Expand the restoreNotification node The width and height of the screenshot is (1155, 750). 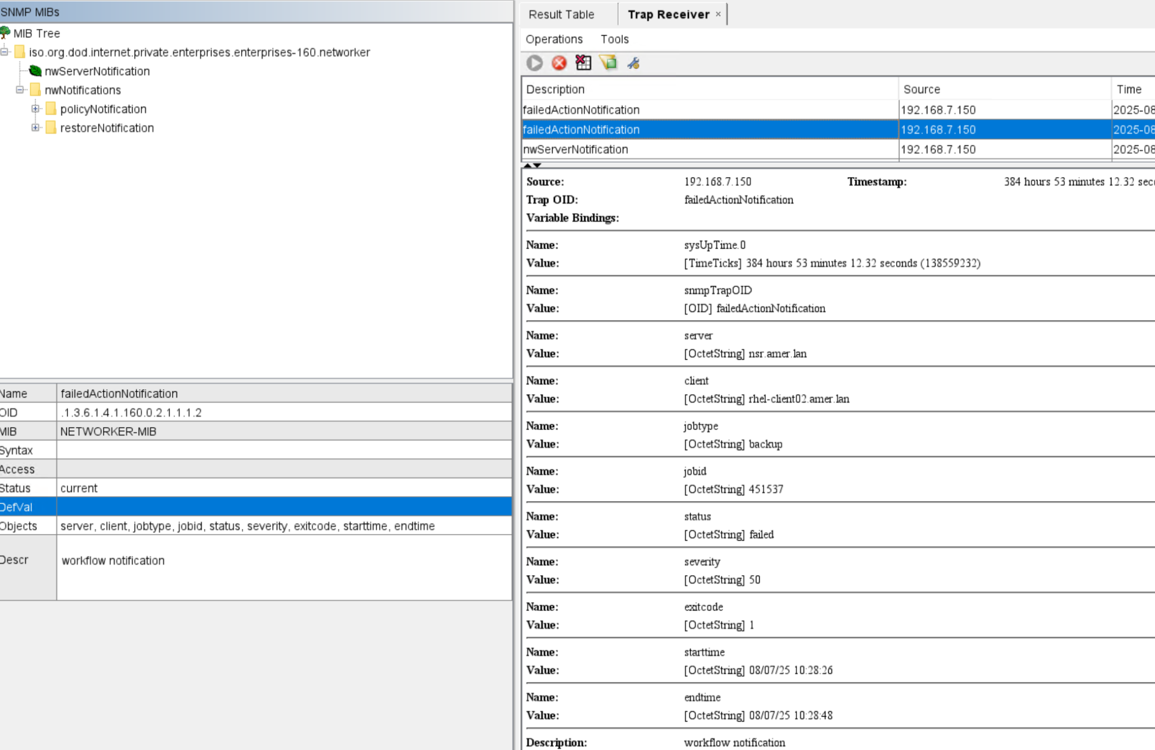[35, 128]
